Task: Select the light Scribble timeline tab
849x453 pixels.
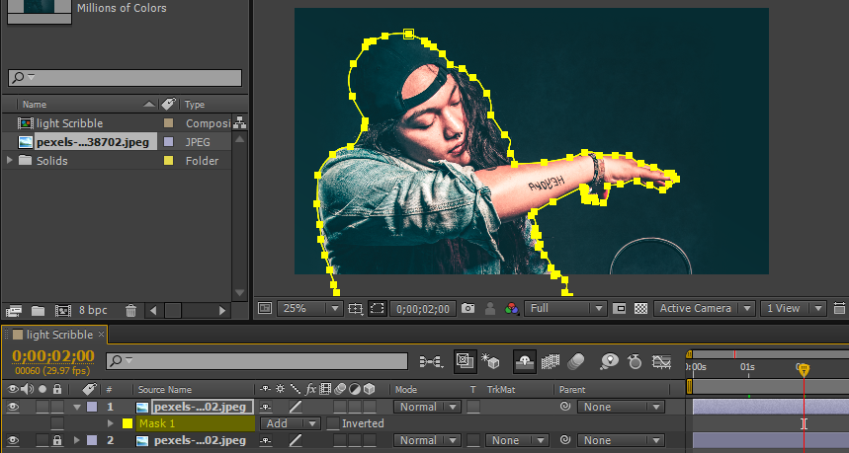Action: 59,335
